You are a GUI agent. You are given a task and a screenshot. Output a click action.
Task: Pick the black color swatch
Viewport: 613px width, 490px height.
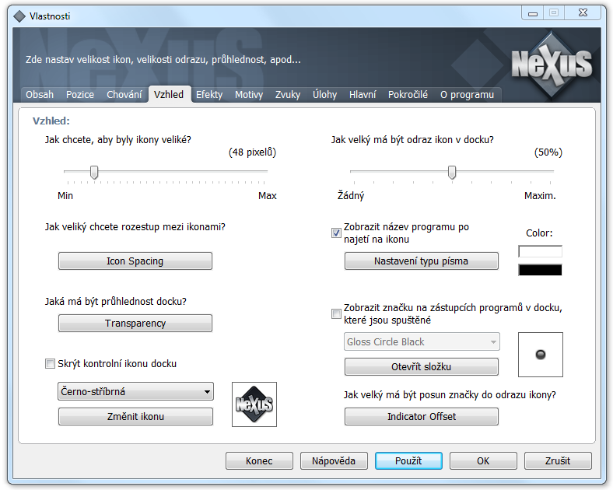pyautogui.click(x=541, y=270)
